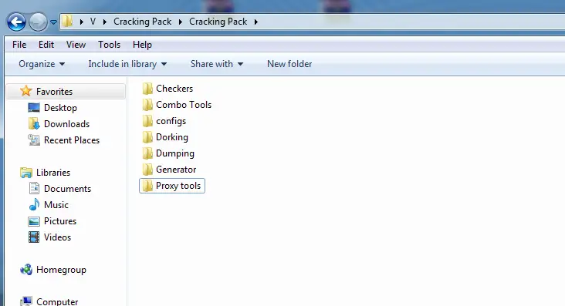Open Downloads in Favorites

tap(66, 124)
